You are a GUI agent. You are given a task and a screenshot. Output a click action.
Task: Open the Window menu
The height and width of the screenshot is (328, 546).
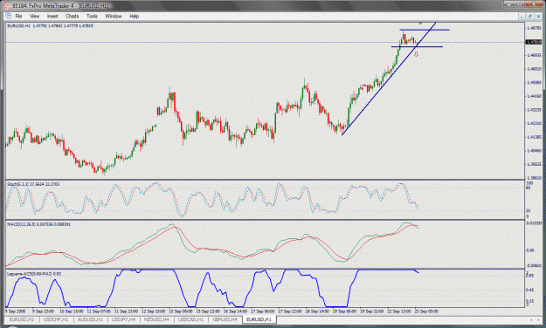coord(114,17)
